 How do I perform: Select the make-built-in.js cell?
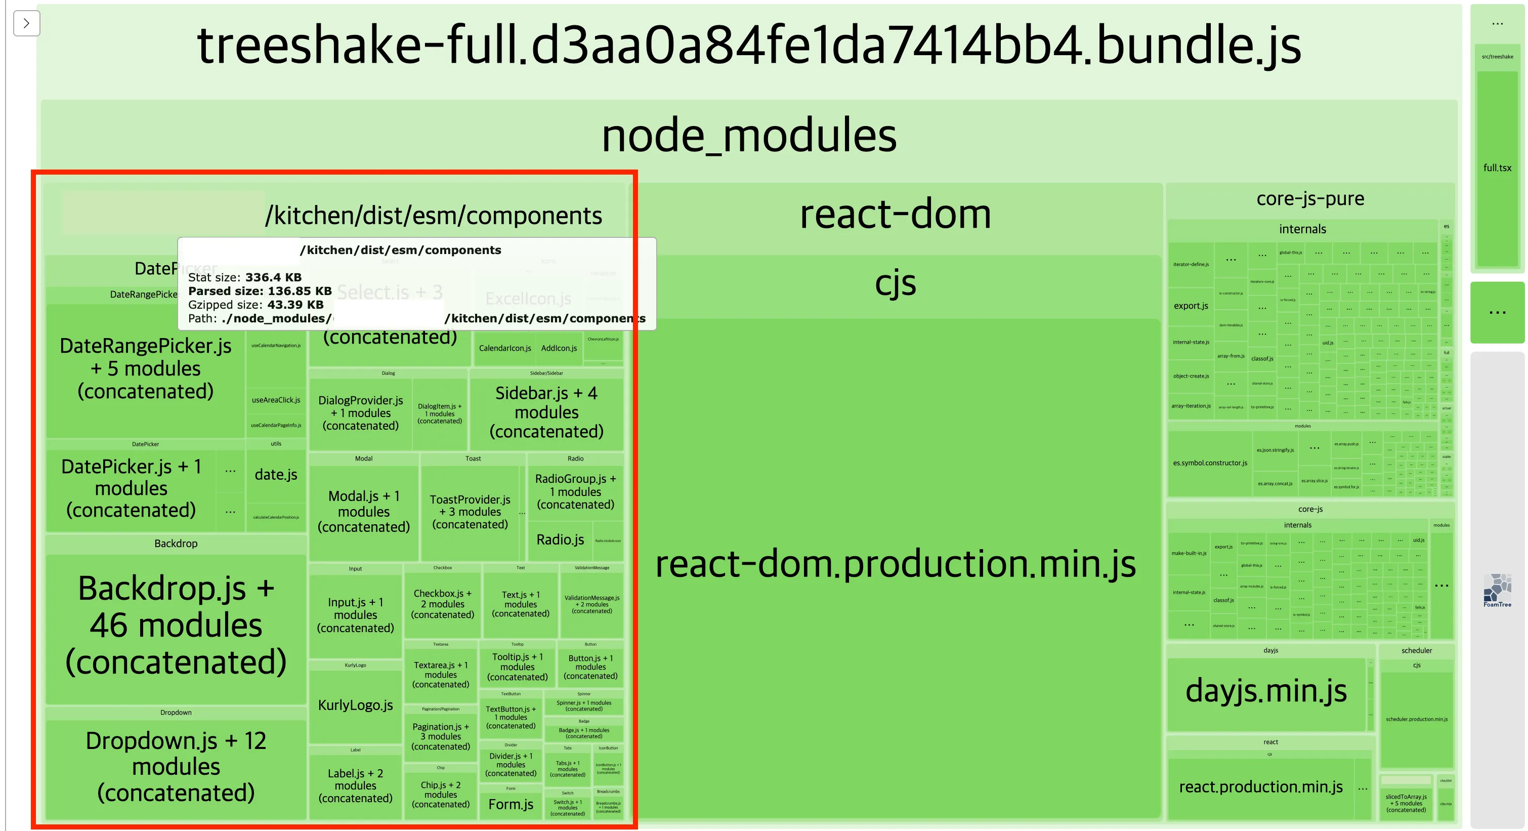[1189, 553]
